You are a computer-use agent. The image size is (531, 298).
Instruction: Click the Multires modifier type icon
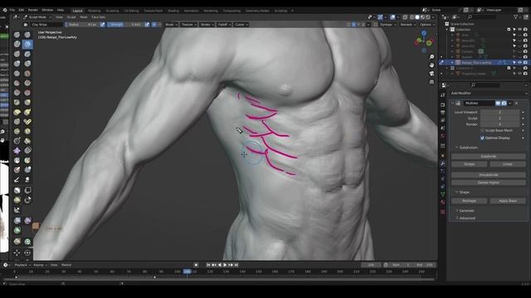click(x=458, y=103)
